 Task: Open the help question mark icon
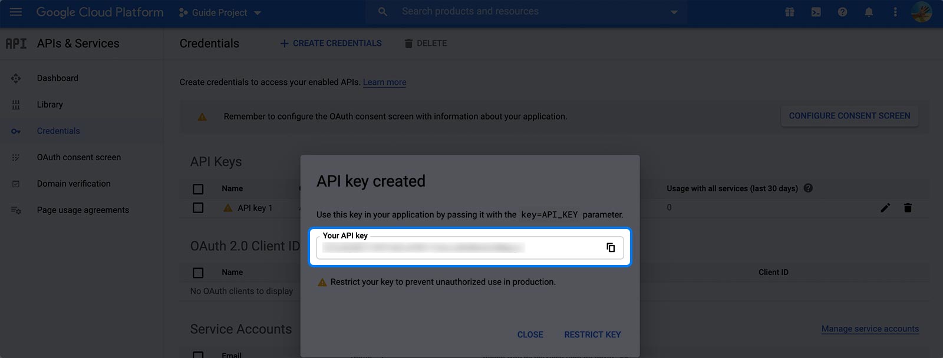(842, 12)
